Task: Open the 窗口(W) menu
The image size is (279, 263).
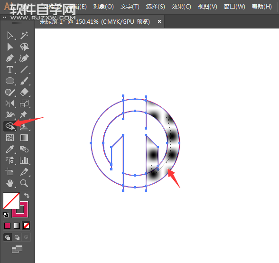Action: pyautogui.click(x=234, y=7)
